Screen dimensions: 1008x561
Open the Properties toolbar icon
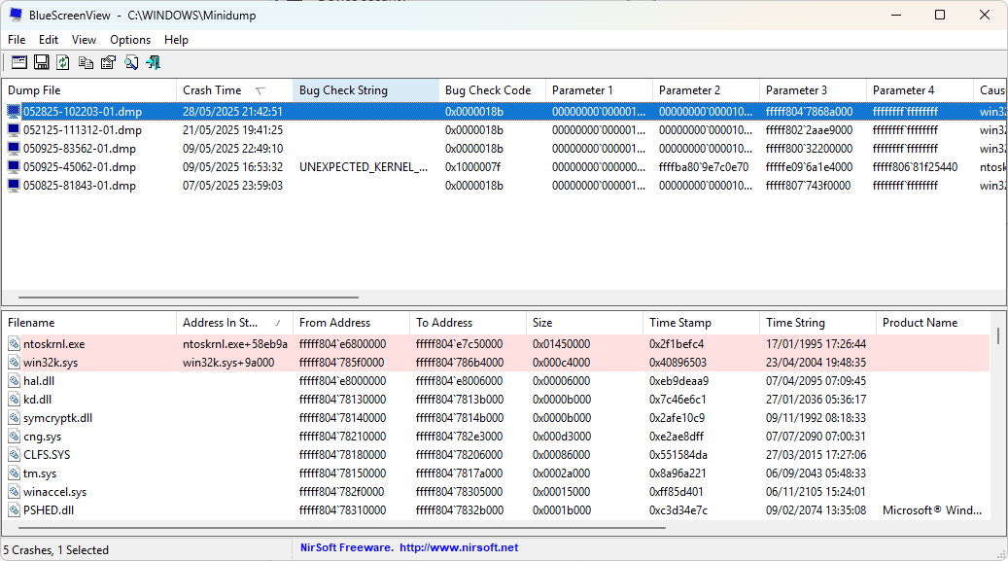click(108, 62)
